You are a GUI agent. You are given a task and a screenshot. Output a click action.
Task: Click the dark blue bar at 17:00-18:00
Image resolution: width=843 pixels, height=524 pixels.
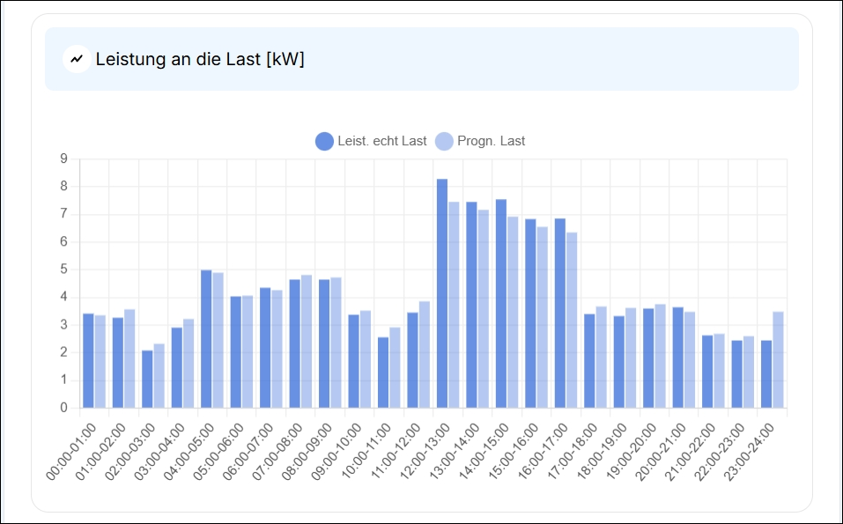coord(589,361)
